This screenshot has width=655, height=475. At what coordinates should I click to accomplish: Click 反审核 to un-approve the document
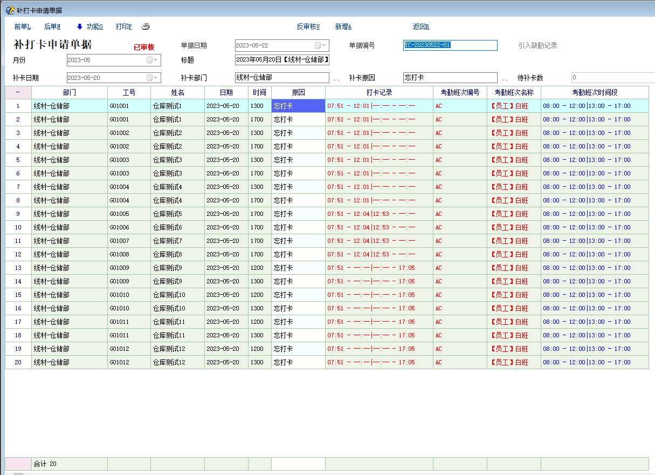pos(308,27)
